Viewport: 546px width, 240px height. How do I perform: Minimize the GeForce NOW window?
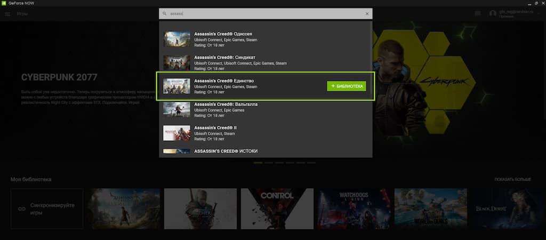[x=529, y=3]
